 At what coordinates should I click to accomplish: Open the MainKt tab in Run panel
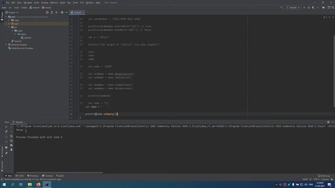point(19,122)
